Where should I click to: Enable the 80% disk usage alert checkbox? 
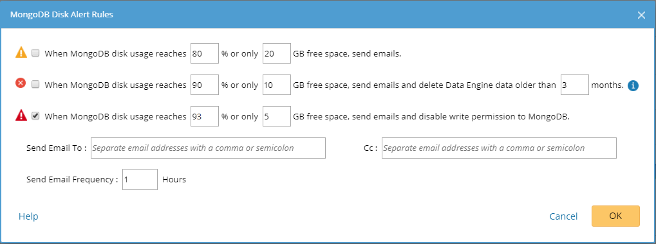pos(35,53)
